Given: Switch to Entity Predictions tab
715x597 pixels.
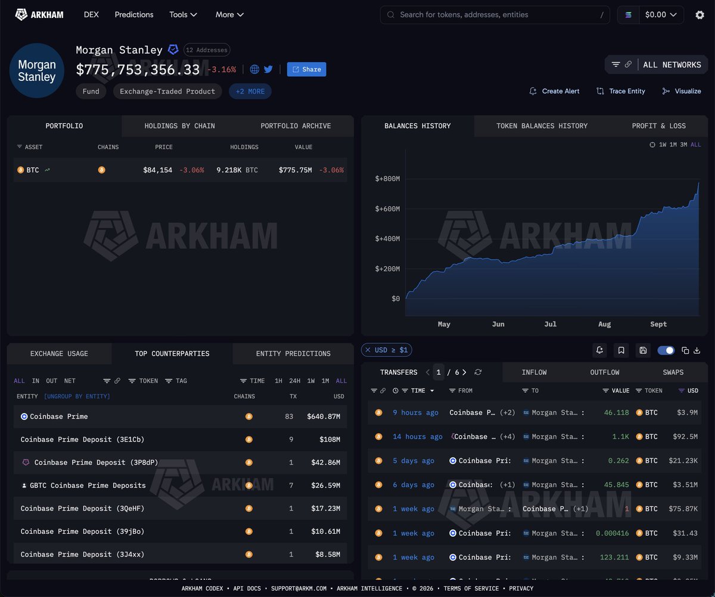Looking at the screenshot, I should 293,353.
